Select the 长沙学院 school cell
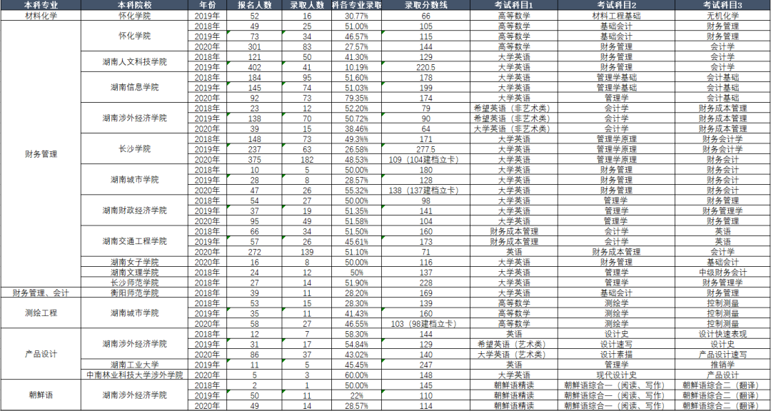The image size is (771, 411). (134, 149)
